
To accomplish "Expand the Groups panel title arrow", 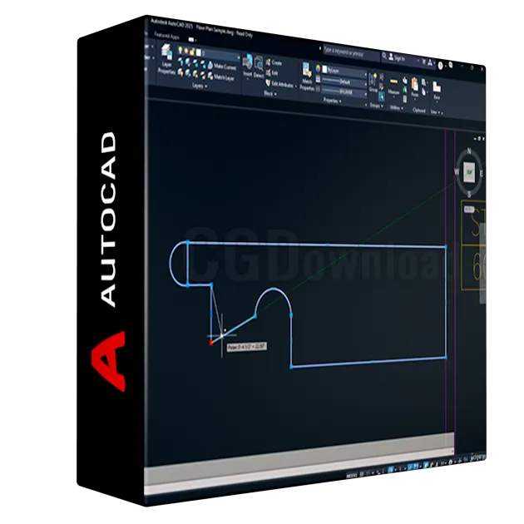I will [382, 106].
